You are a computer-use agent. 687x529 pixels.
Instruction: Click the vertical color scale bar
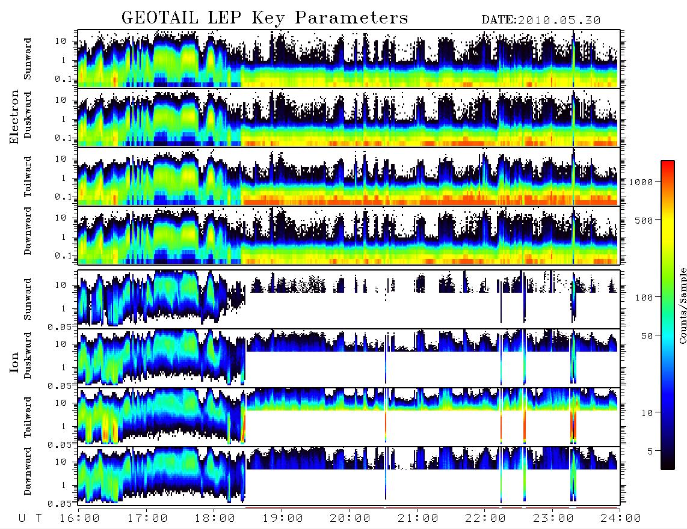pos(668,315)
